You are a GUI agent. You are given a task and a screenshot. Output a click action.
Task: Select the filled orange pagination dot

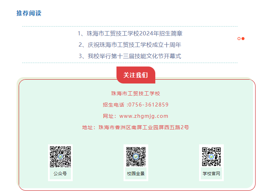coord(243,39)
